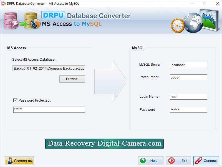The height and width of the screenshot is (167, 222).
Task: Click the Exit button
Action: (x=178, y=161)
